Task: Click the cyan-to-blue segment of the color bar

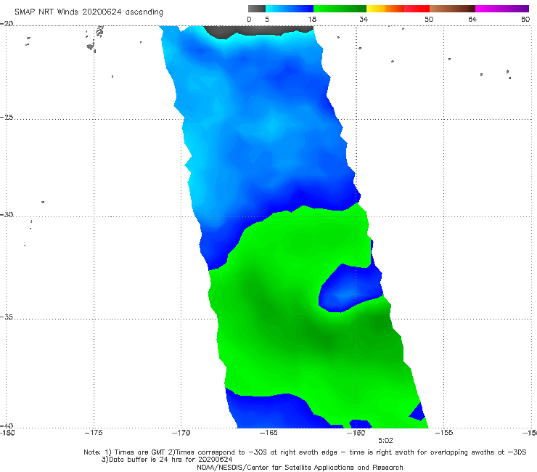Action: pos(290,9)
